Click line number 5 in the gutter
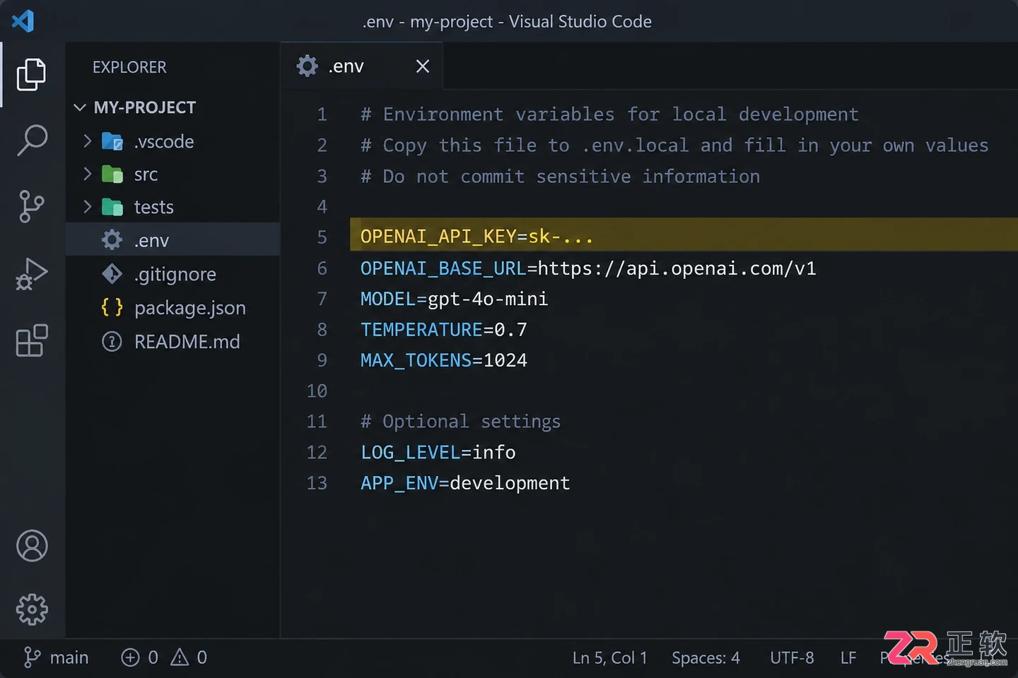The height and width of the screenshot is (678, 1018). point(322,237)
